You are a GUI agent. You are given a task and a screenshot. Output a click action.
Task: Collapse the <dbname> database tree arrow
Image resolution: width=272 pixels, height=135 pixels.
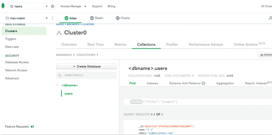pos(57,85)
